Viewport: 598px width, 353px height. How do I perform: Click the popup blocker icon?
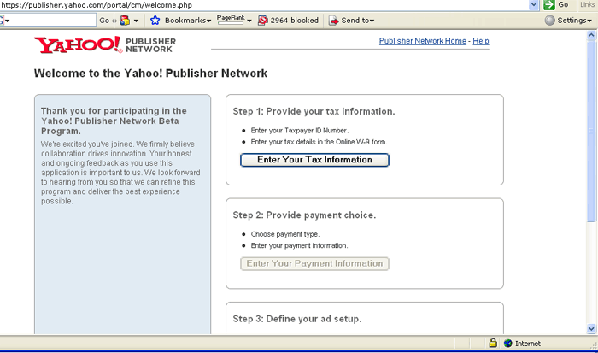[x=262, y=20]
